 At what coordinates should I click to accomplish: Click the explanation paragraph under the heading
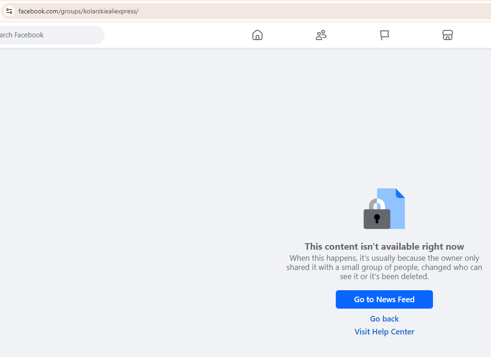[x=384, y=267]
